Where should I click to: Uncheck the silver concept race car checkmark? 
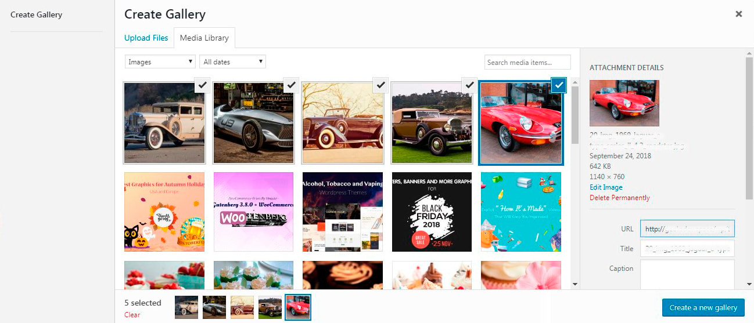(292, 85)
